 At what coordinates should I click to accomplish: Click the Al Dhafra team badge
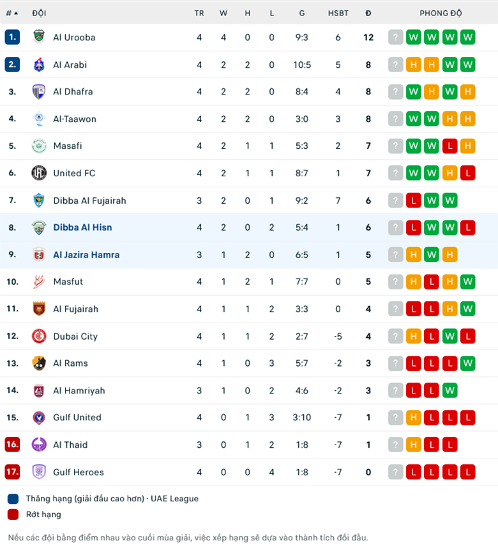pos(39,91)
